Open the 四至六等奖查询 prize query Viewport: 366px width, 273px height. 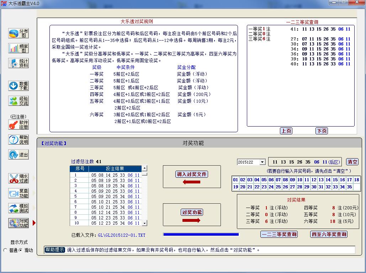click(329, 234)
